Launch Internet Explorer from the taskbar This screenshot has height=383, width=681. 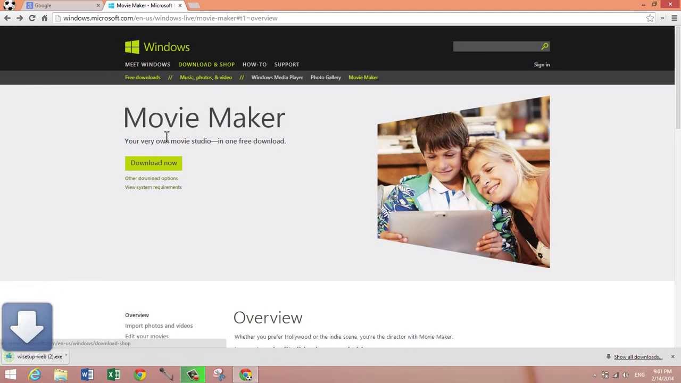35,375
